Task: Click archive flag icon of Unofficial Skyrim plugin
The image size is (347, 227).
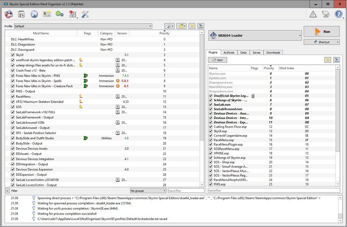Action: (x=253, y=96)
